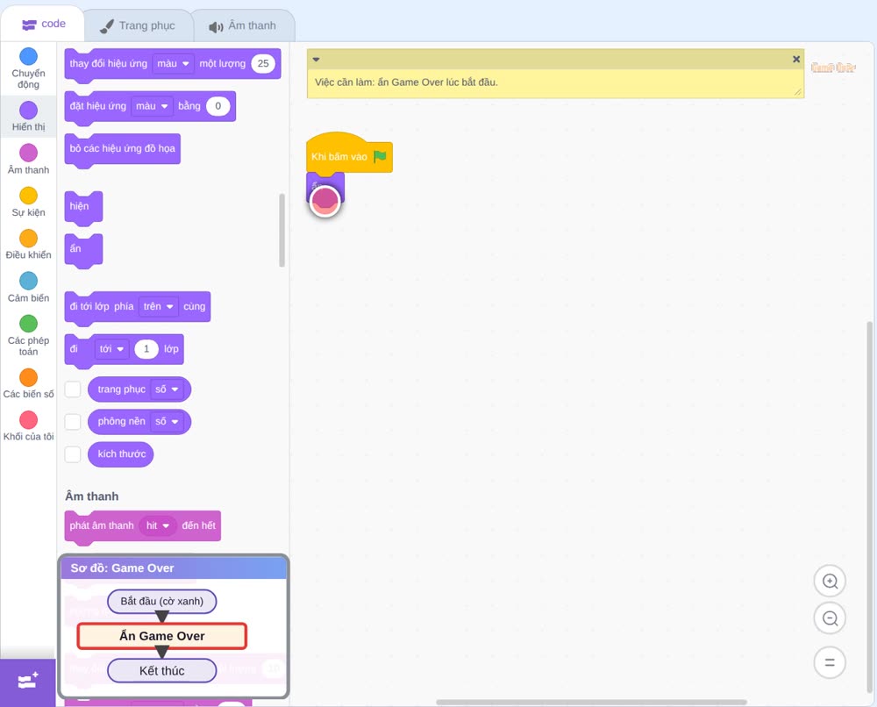Open the Khối của tôi block category
This screenshot has width=877, height=707.
tap(28, 425)
